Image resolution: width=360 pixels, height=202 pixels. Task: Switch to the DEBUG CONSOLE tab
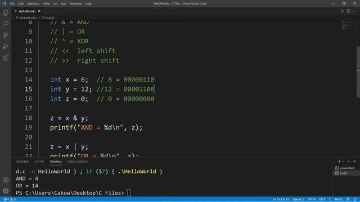click(x=78, y=162)
